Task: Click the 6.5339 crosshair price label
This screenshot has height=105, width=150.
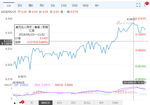Action: click(8, 41)
